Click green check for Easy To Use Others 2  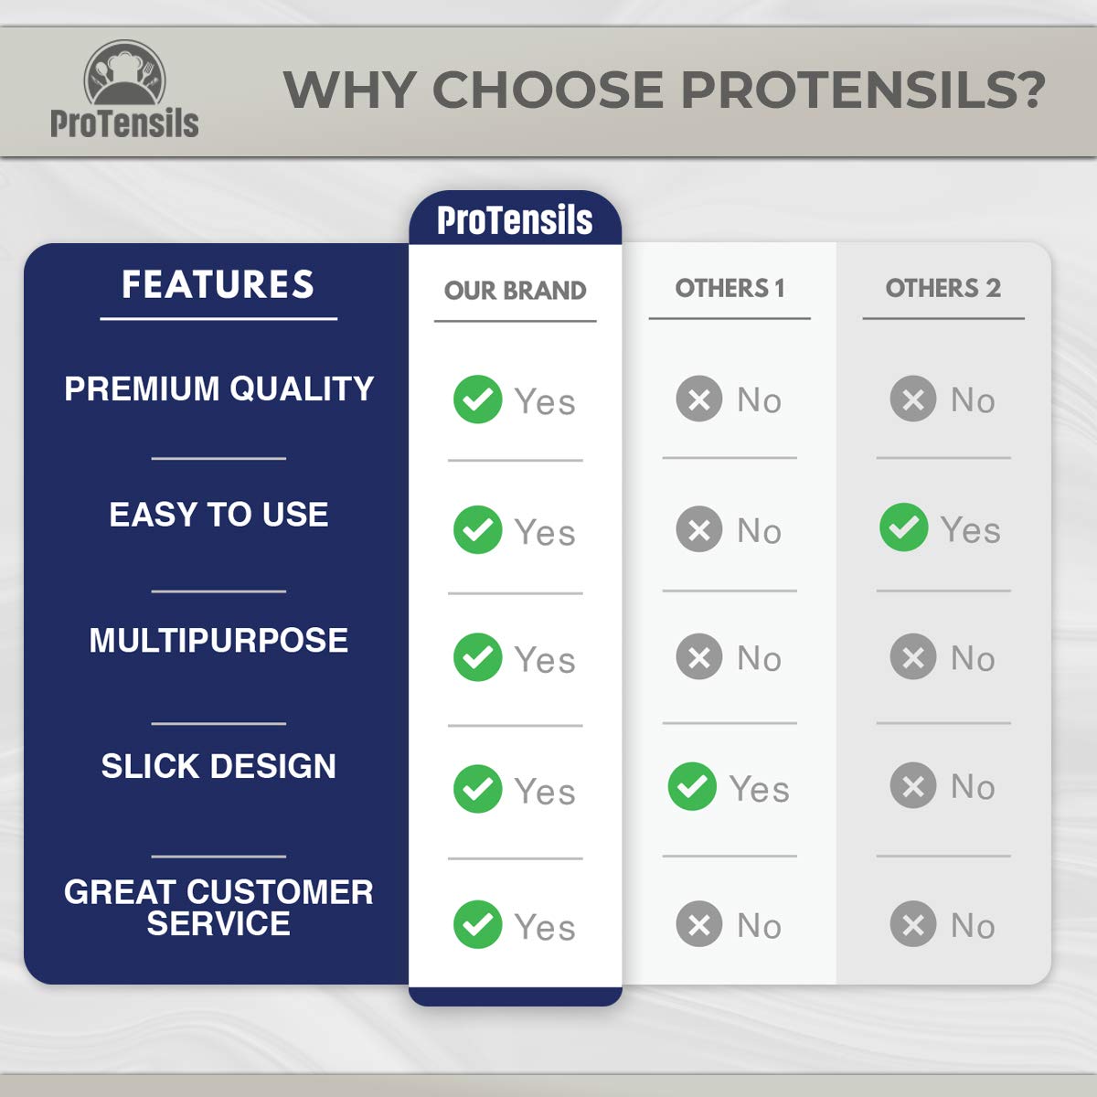point(903,527)
